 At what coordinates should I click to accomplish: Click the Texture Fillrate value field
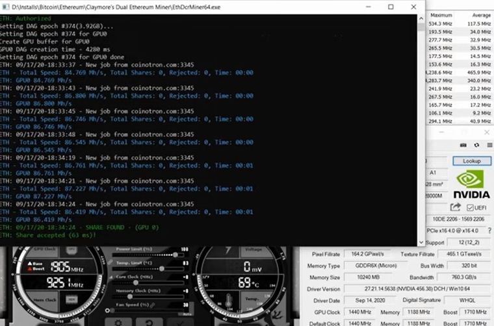pos(464,254)
